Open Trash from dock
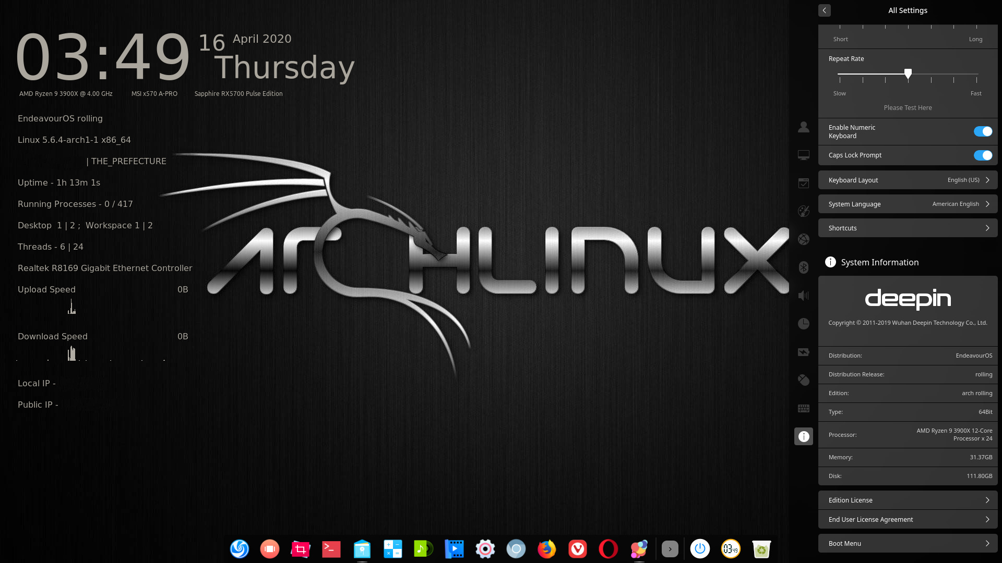 761,549
